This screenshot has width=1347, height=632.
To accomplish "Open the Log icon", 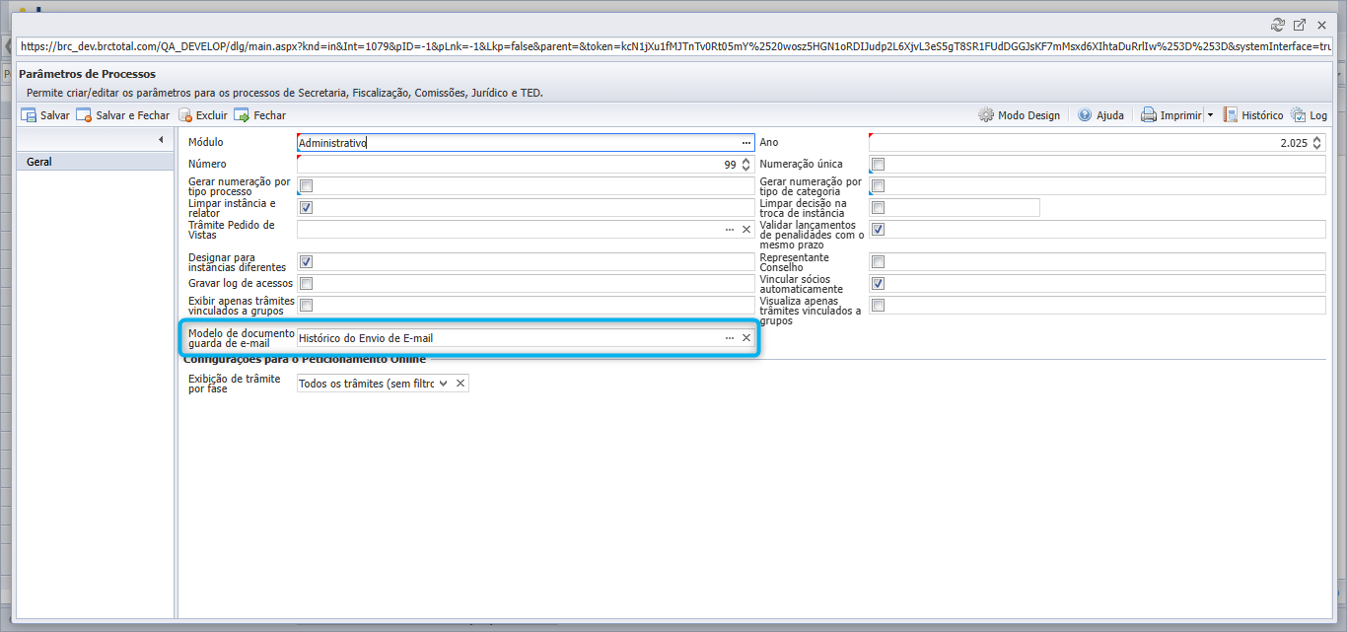I will click(1298, 115).
